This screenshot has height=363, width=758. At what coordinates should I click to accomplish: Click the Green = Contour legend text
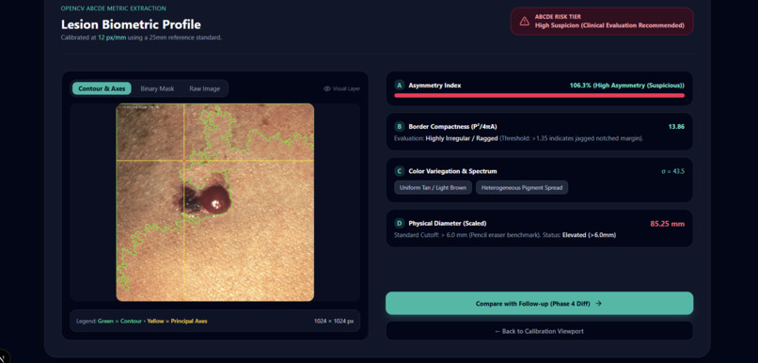pos(118,321)
